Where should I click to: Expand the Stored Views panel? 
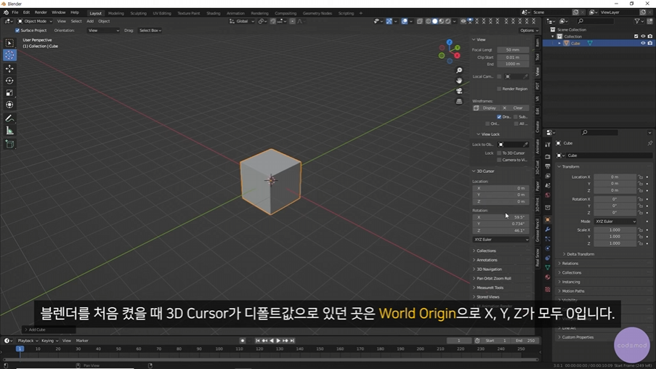486,296
